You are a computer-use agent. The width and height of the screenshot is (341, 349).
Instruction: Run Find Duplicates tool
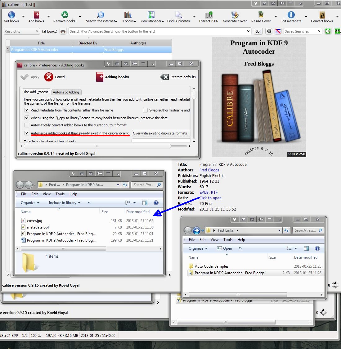(178, 15)
